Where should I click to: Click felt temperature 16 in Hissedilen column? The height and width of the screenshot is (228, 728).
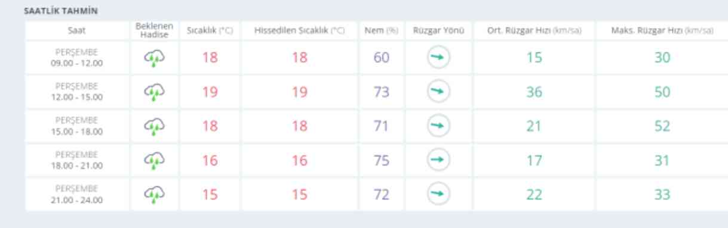pos(300,161)
